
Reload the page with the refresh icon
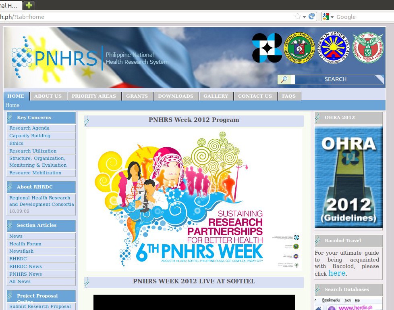click(311, 17)
